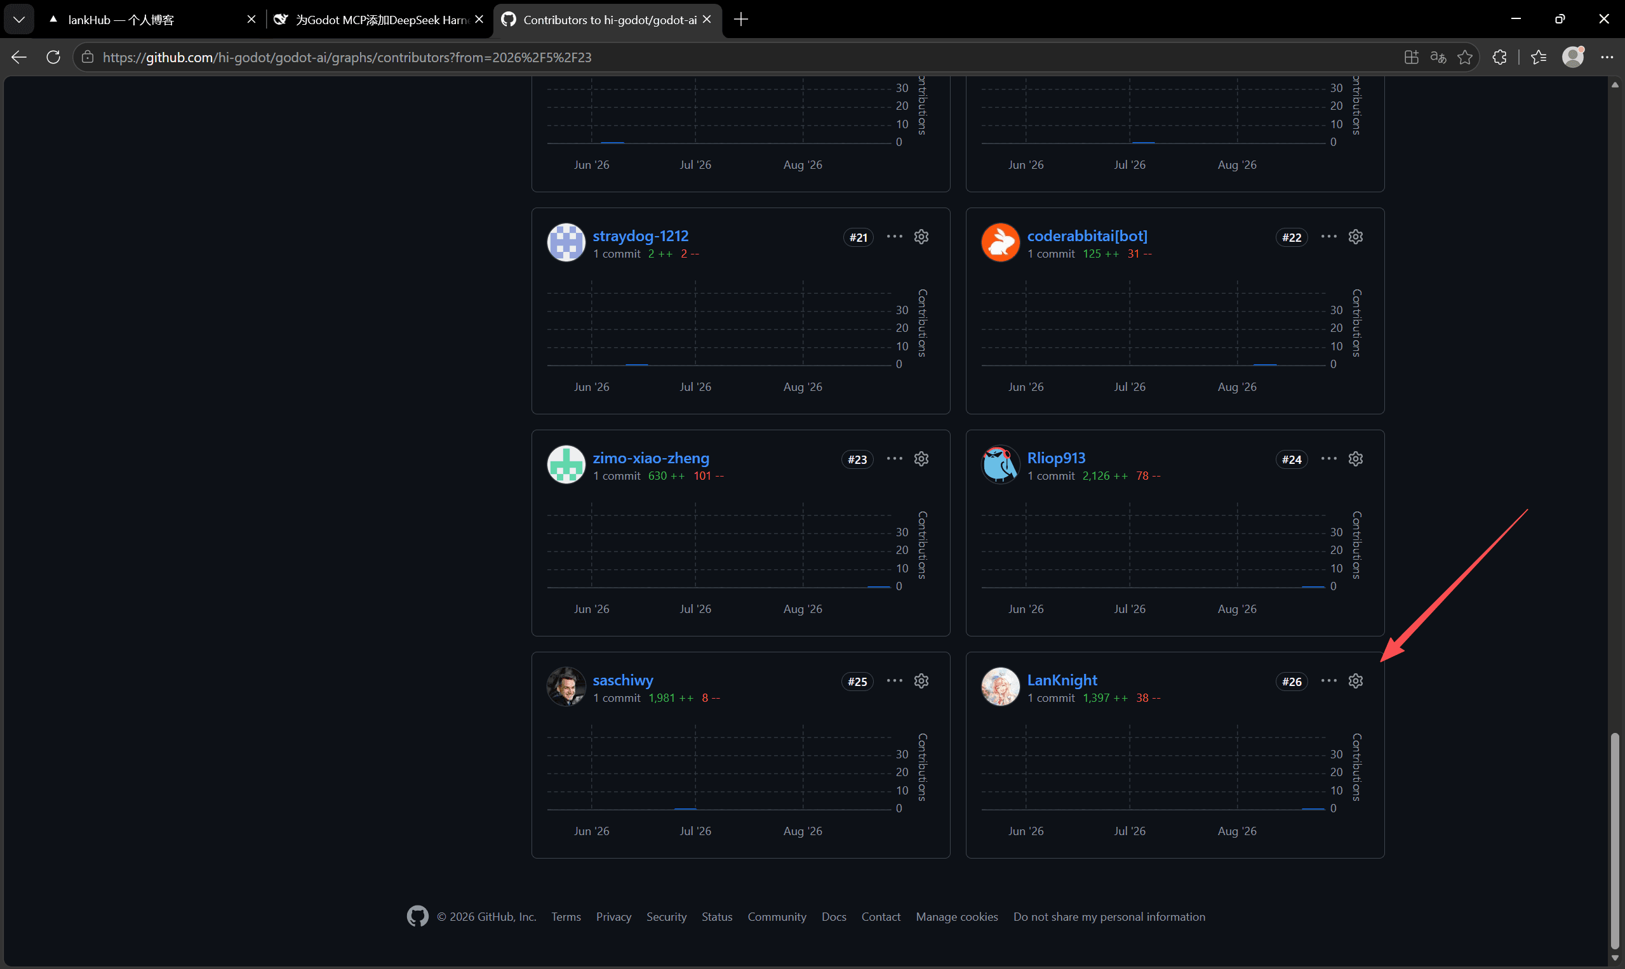
Task: Open three-dot menu on LanKnight card
Action: [1329, 680]
